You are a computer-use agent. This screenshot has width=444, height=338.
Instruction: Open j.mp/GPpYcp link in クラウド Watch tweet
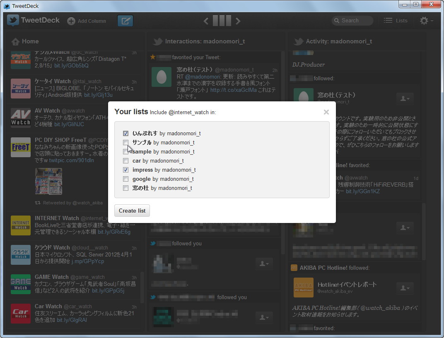[x=88, y=261]
